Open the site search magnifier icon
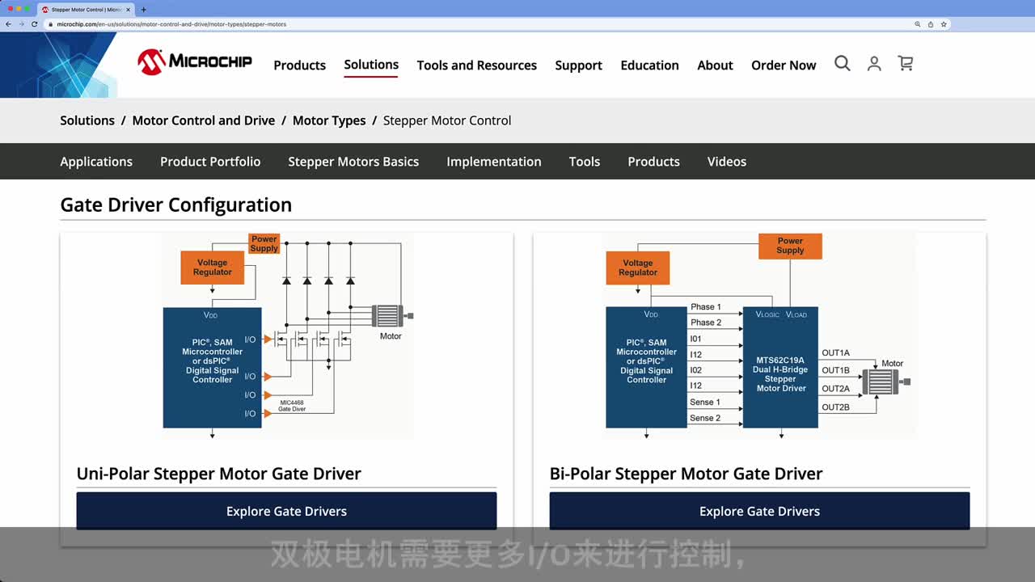The width and height of the screenshot is (1035, 582). [x=842, y=64]
